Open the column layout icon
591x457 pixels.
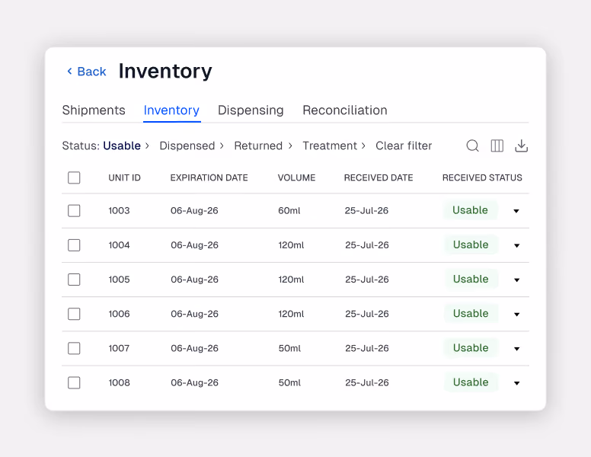click(497, 145)
